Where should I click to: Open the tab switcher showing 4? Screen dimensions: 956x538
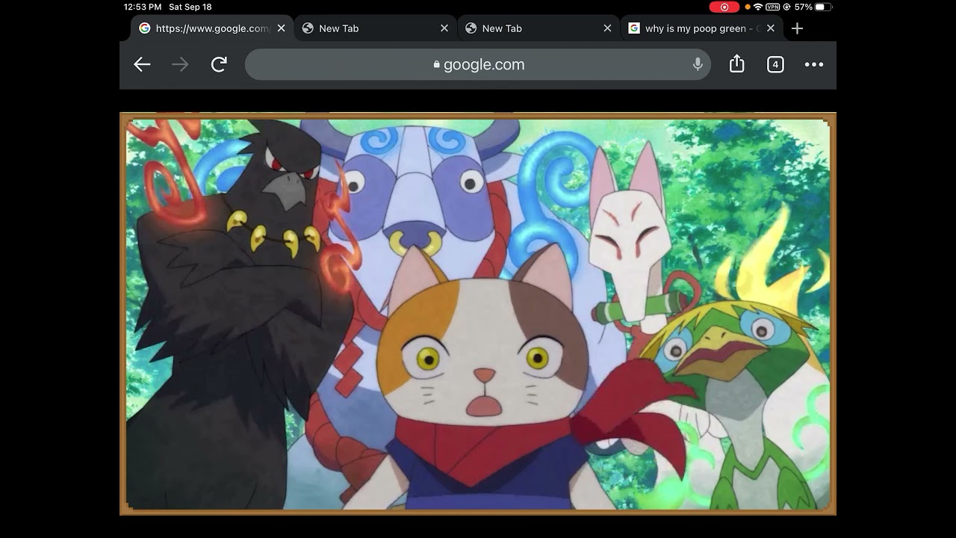pyautogui.click(x=775, y=65)
